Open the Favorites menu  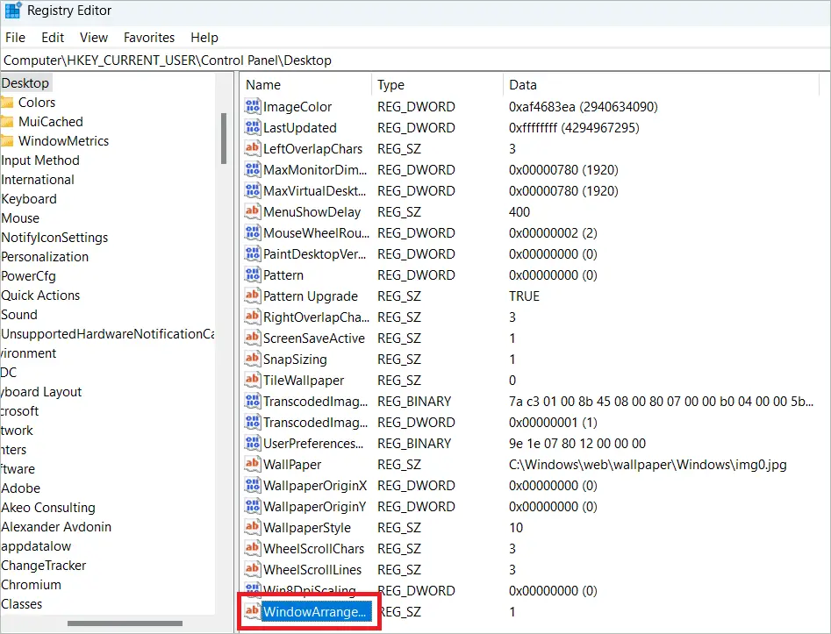click(149, 38)
